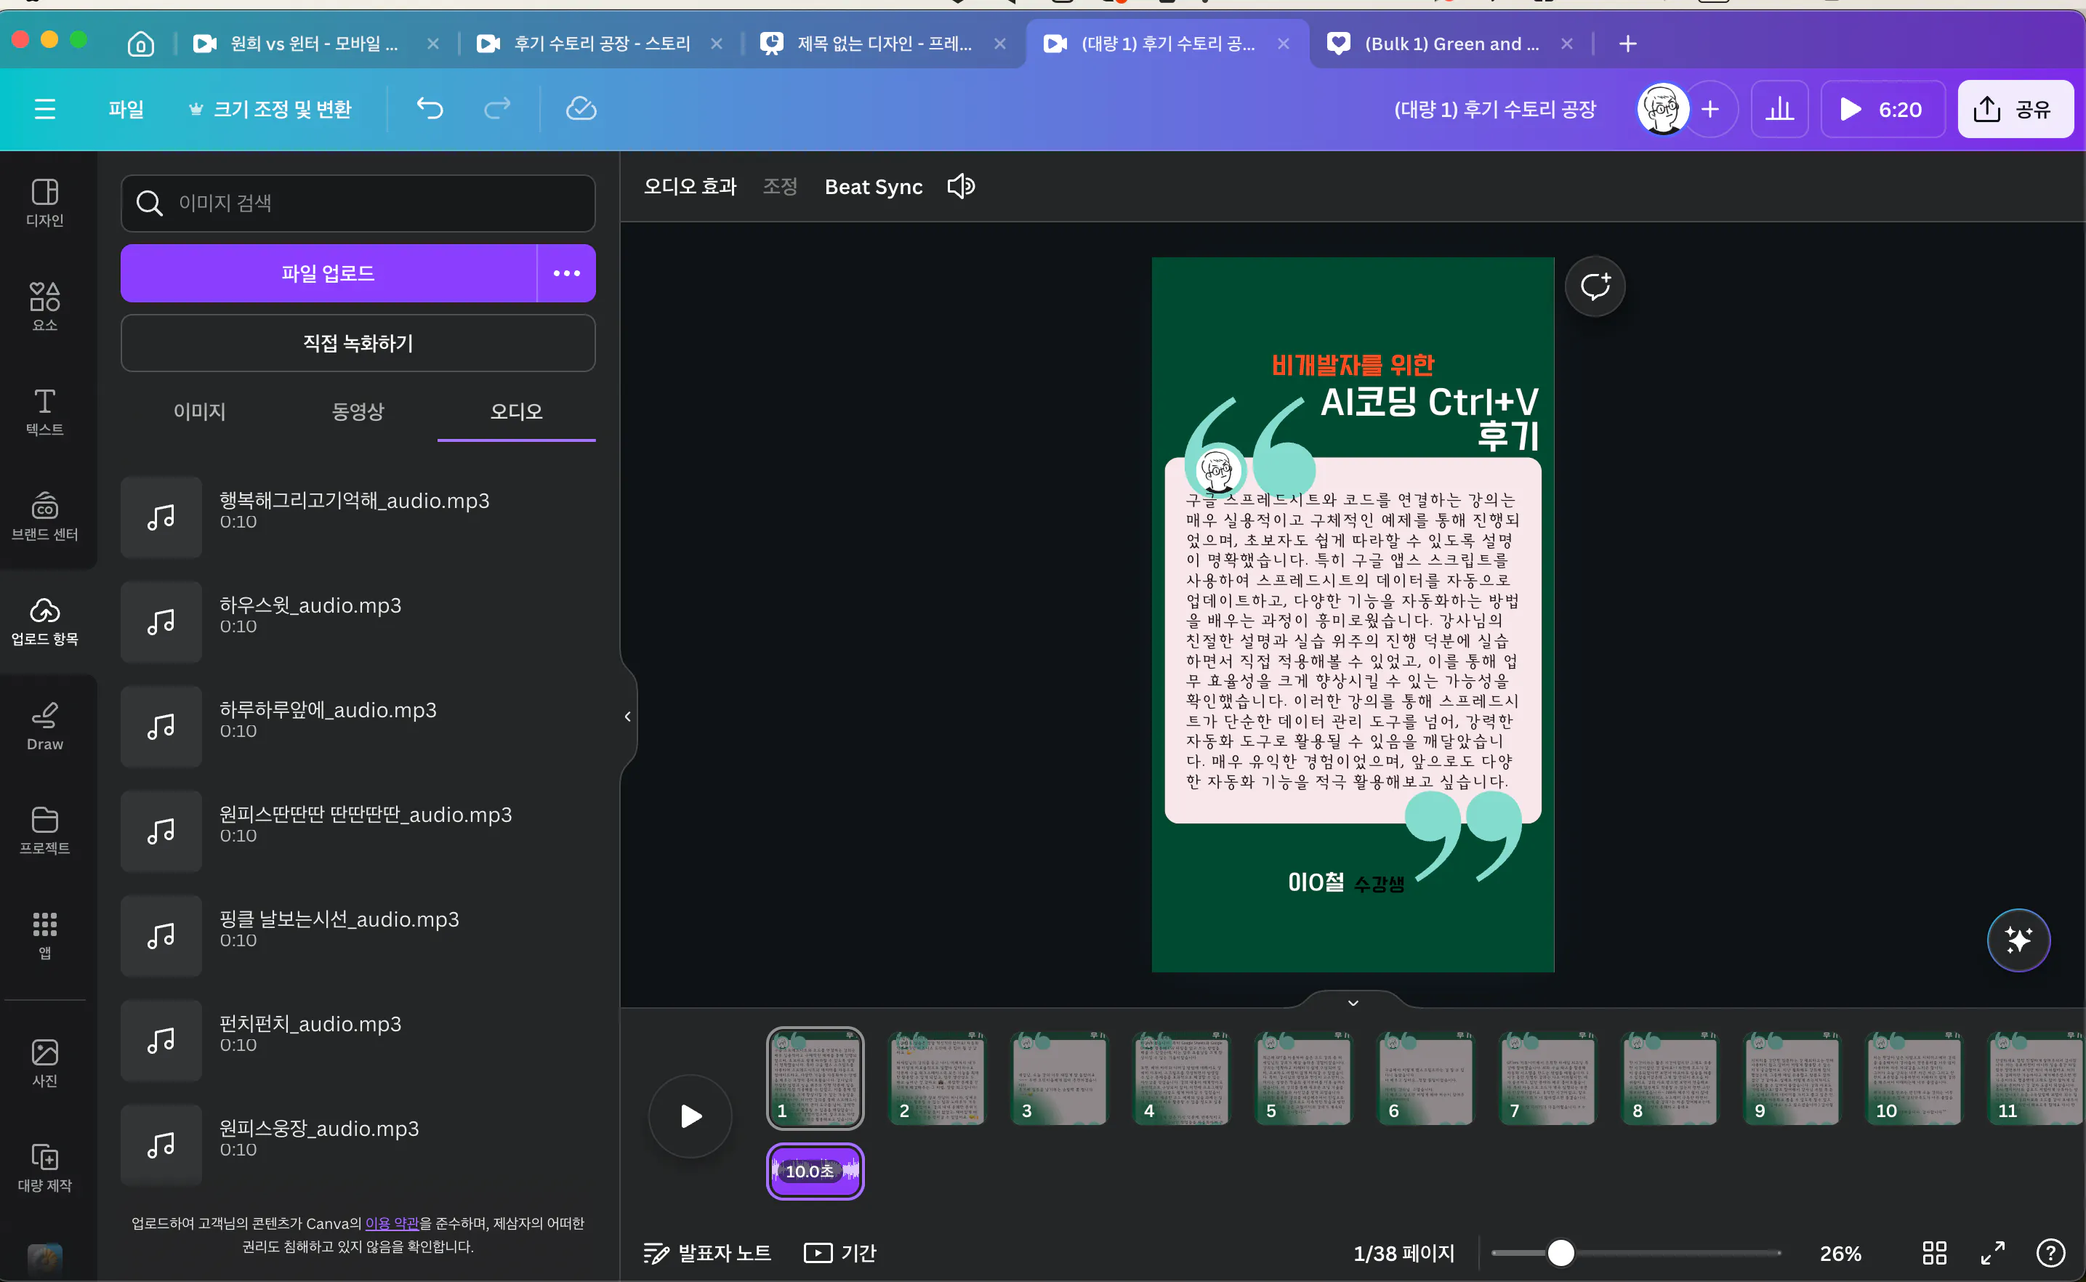The image size is (2086, 1282).
Task: Toggle the presenter notes (발표자 노트) panel
Action: pyautogui.click(x=707, y=1252)
